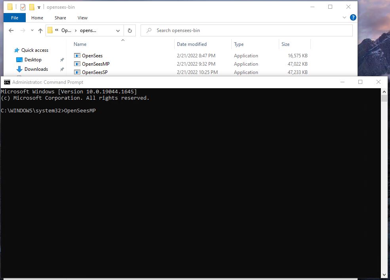
Task: Go up one folder level
Action: (40, 30)
